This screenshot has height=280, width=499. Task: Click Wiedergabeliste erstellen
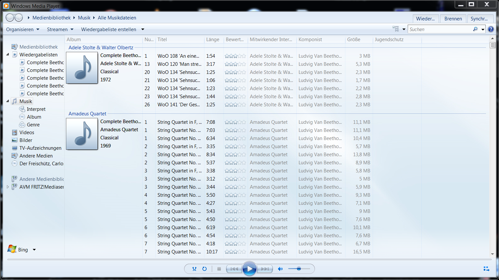[109, 29]
